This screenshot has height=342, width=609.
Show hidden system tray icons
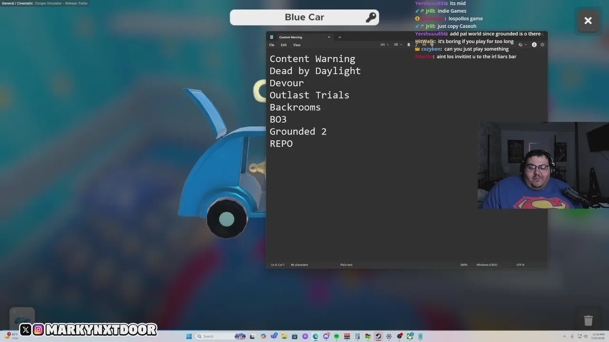pos(565,336)
